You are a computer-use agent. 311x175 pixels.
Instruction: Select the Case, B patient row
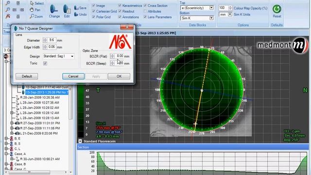point(20,164)
